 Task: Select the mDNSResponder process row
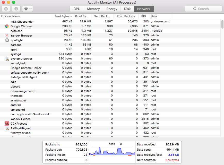coord(110,22)
